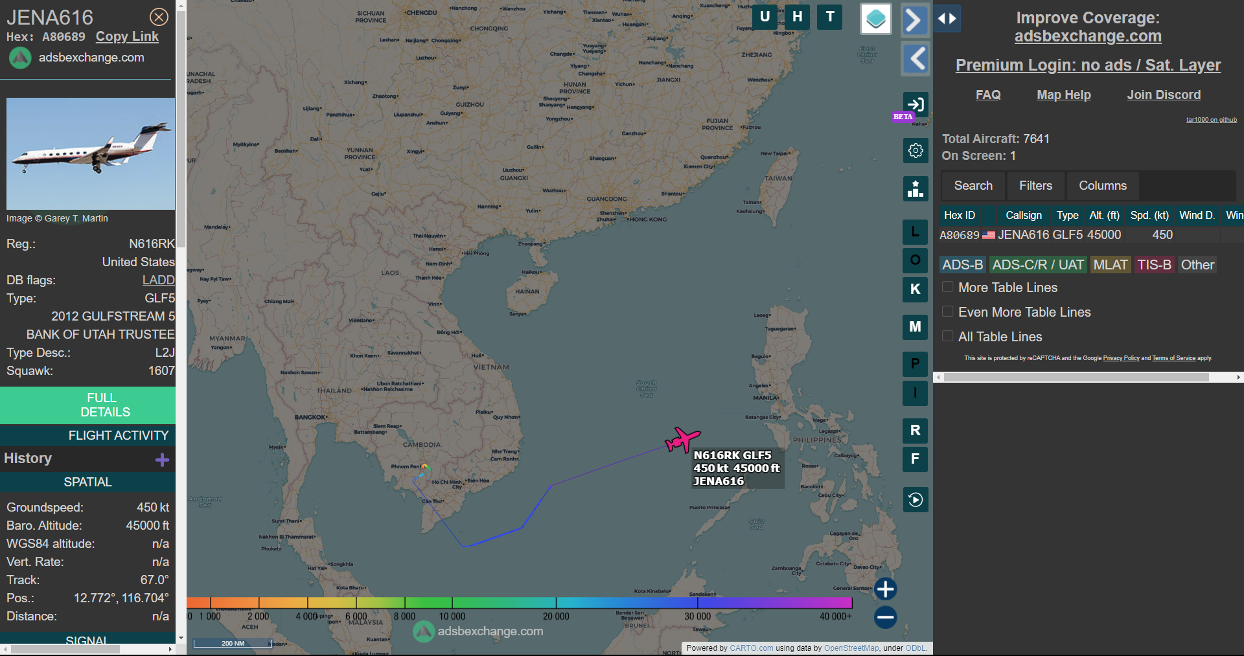Toggle the M map button
1244x656 pixels.
(915, 327)
